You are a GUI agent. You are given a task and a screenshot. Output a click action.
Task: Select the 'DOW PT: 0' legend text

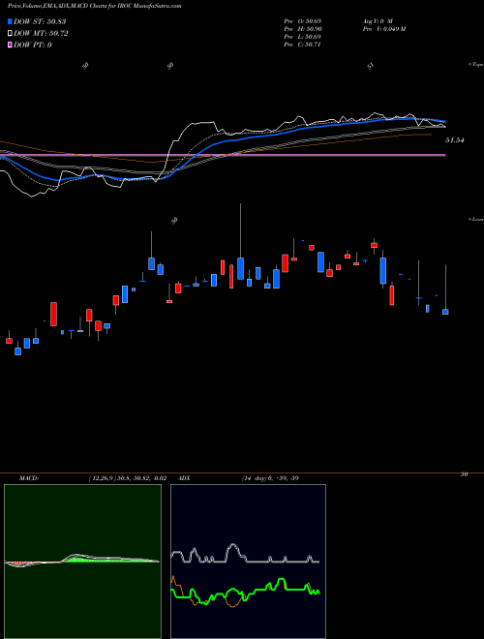[x=33, y=45]
